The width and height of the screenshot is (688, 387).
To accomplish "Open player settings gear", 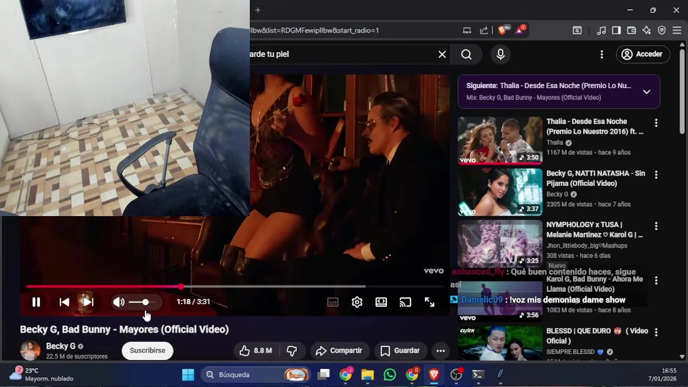I will [x=357, y=302].
